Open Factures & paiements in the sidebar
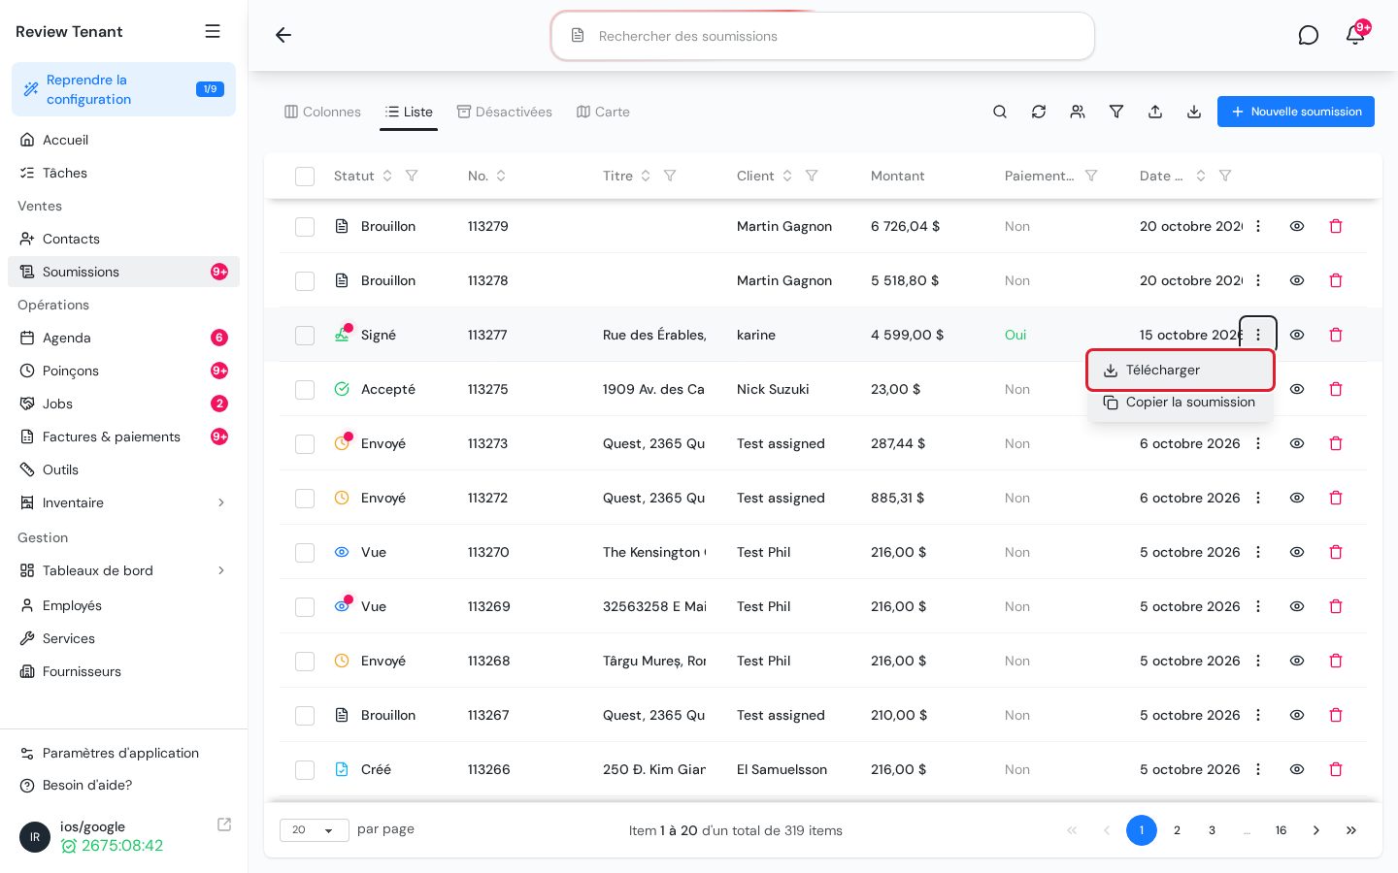Image resolution: width=1398 pixels, height=873 pixels. [123, 436]
